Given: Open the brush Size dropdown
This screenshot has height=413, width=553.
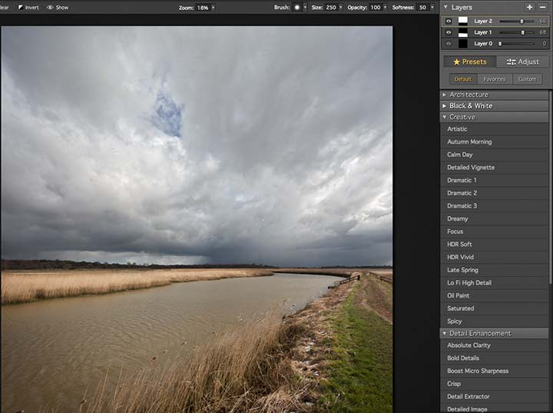Looking at the screenshot, I should pyautogui.click(x=341, y=8).
